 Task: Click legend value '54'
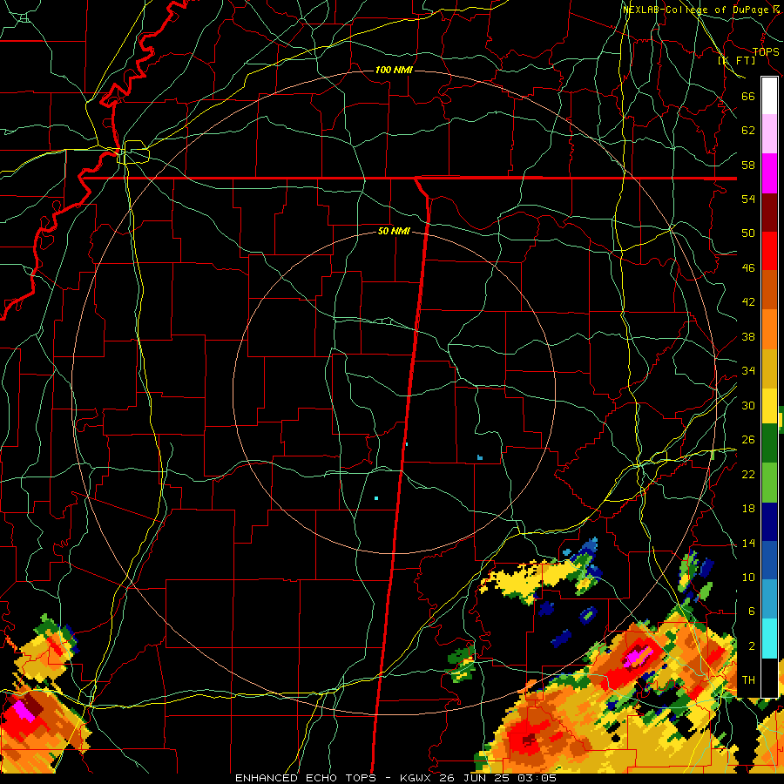tap(748, 199)
